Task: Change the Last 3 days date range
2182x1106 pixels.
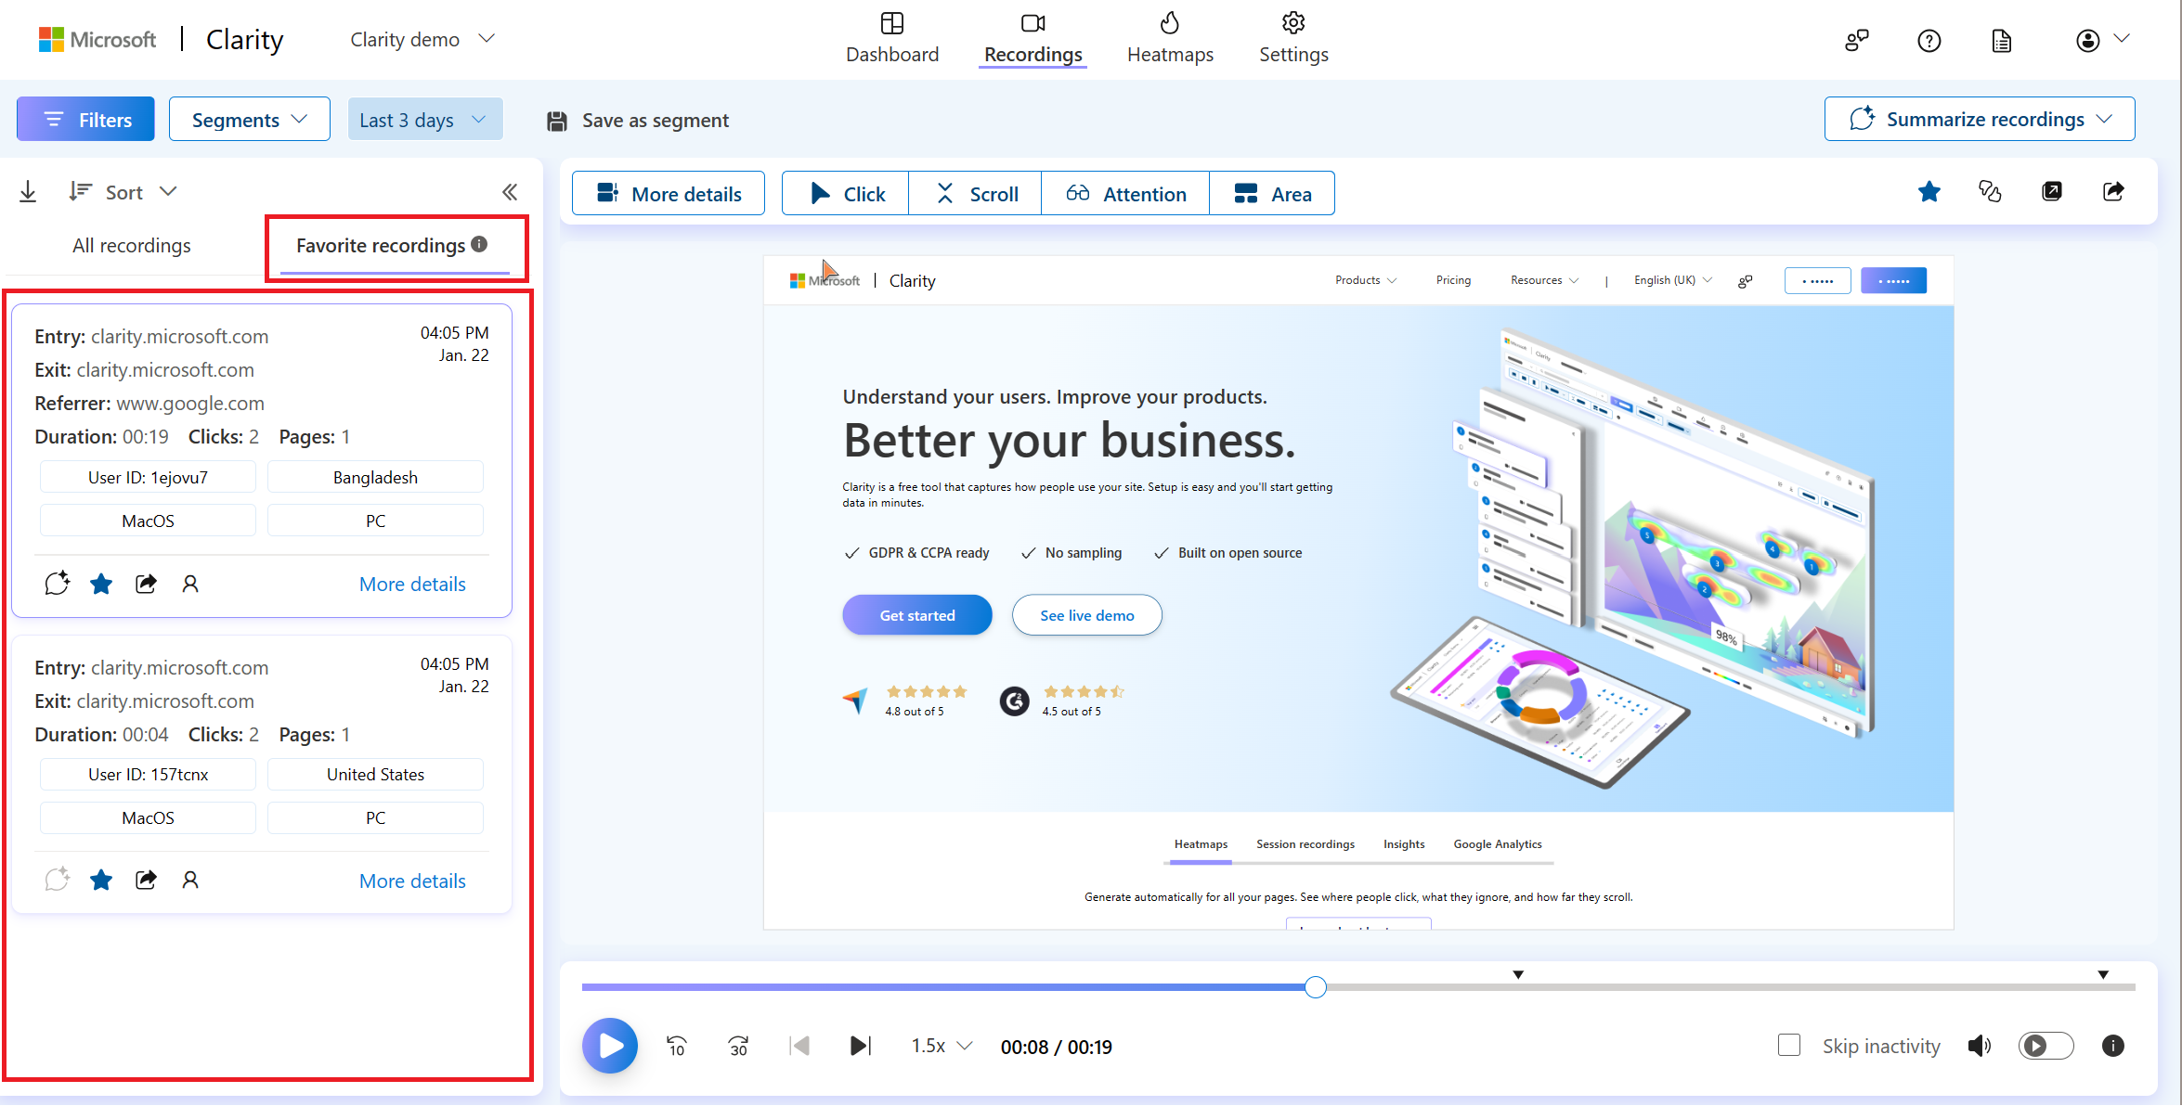Action: point(424,119)
